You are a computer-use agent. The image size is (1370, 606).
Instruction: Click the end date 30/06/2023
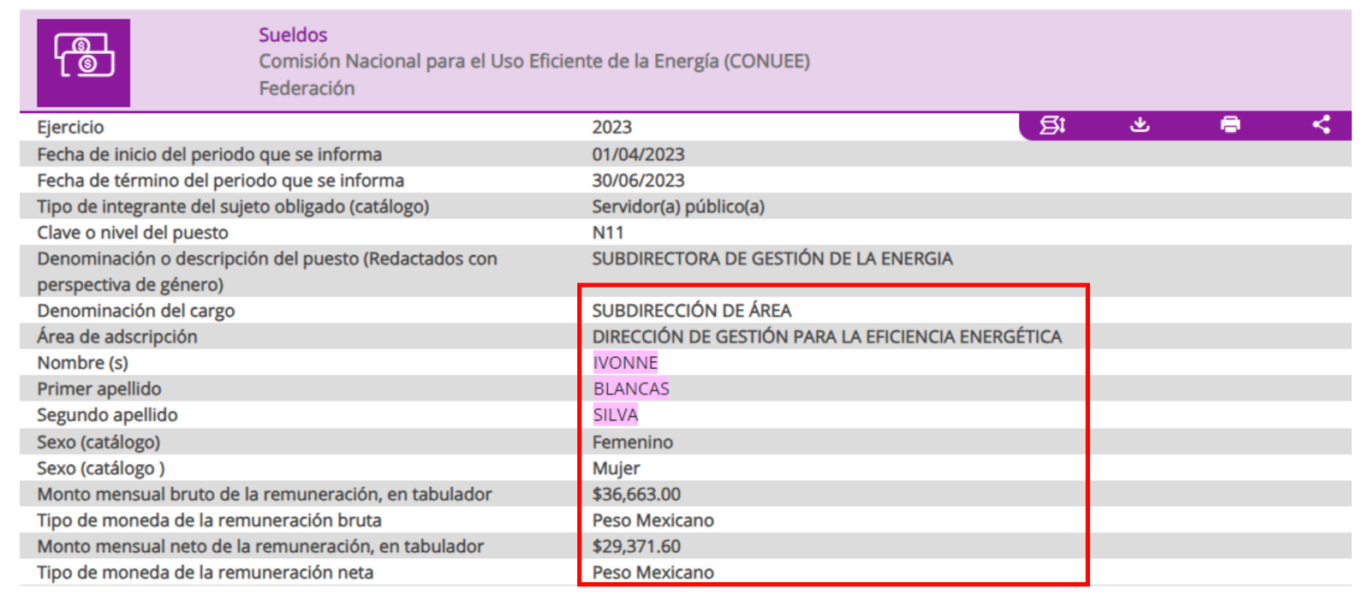[x=638, y=181]
